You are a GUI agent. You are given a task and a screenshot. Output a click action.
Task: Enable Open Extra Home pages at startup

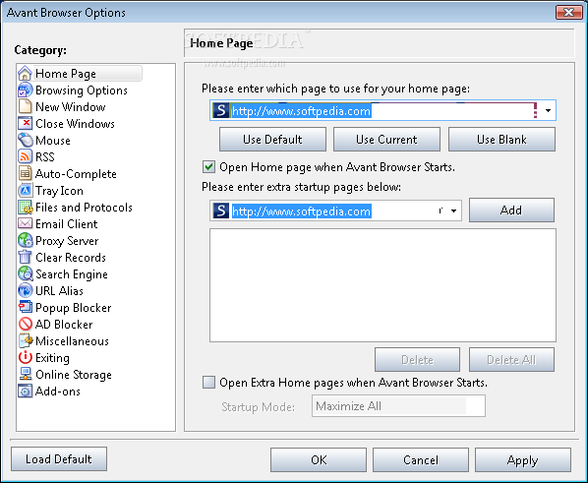(208, 383)
